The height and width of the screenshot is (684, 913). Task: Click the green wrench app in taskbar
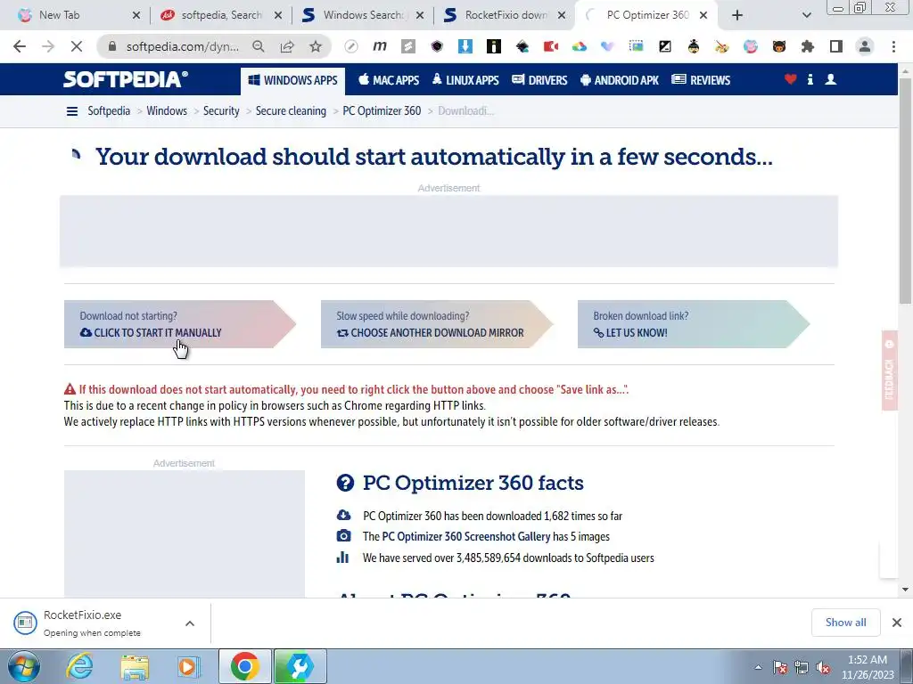[x=300, y=666]
